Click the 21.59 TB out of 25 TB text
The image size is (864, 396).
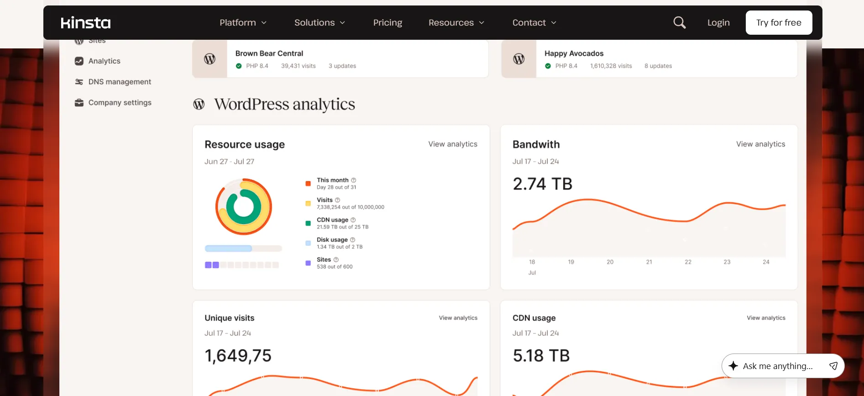tap(342, 227)
